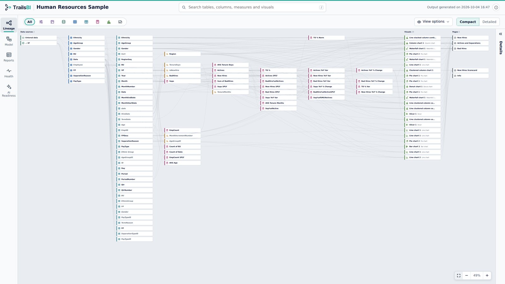Select the Bar chart 1 visual node

[423, 146]
